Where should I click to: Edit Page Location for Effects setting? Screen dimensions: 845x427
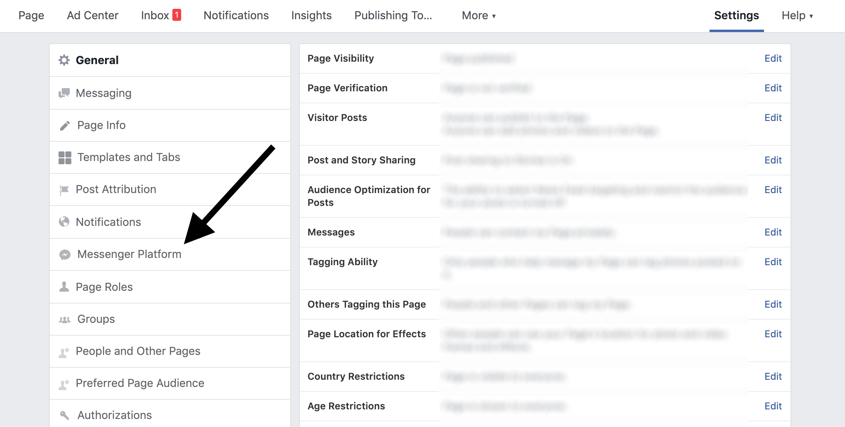pyautogui.click(x=773, y=334)
